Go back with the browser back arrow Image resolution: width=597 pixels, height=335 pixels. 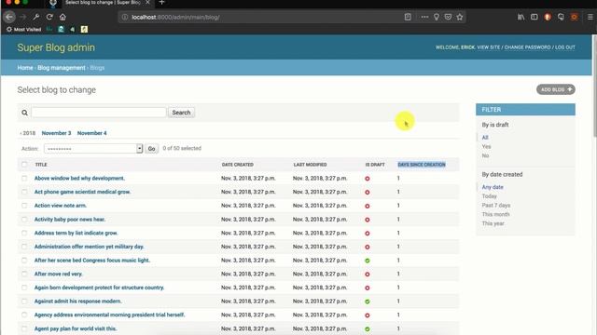click(x=9, y=17)
